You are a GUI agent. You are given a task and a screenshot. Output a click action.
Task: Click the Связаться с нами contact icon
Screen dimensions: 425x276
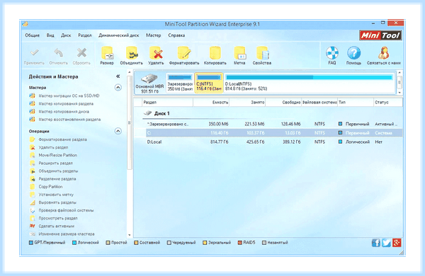[x=383, y=52]
